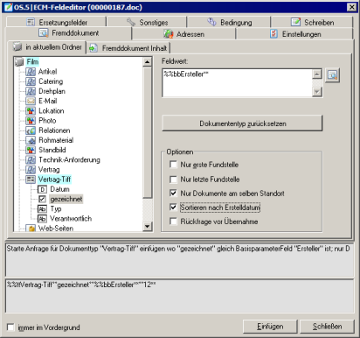Click the Relationen icon in tree

click(x=31, y=130)
